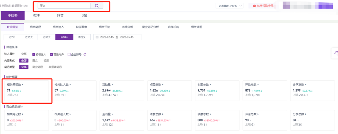Open the 相关笔记 tab
This screenshot has width=338, height=134.
click(35, 27)
